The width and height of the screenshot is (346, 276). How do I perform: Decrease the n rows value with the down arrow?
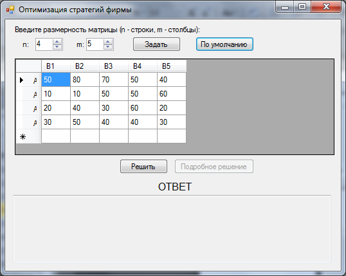point(57,47)
